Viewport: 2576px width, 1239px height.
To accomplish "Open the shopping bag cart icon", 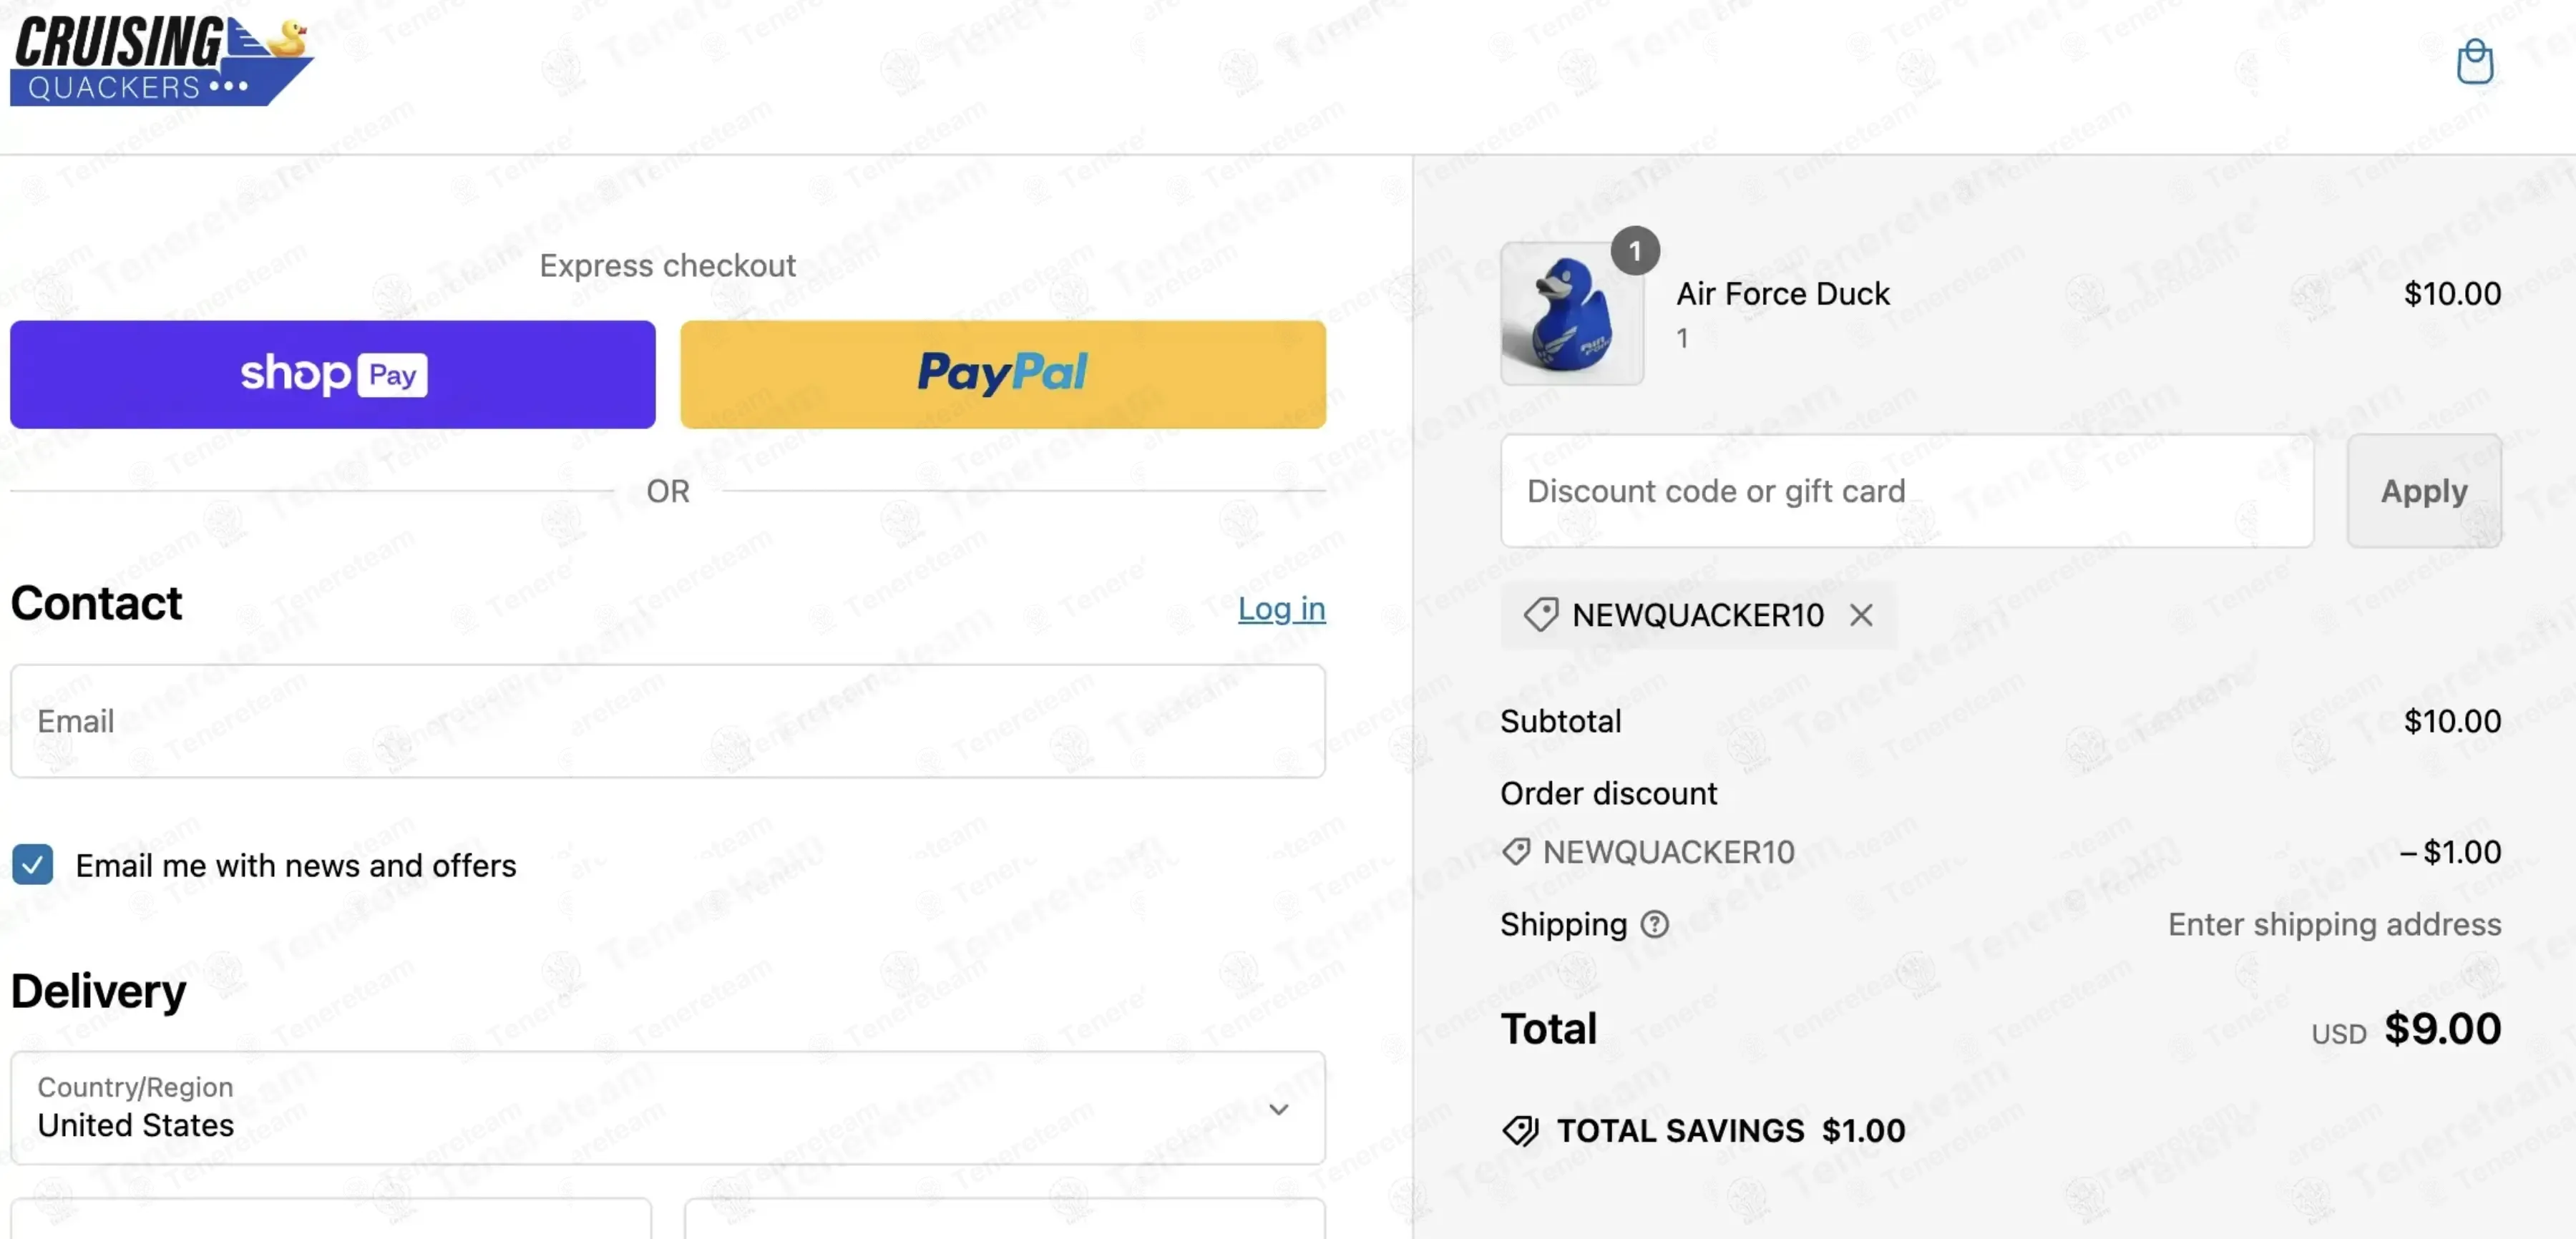I will [2474, 63].
